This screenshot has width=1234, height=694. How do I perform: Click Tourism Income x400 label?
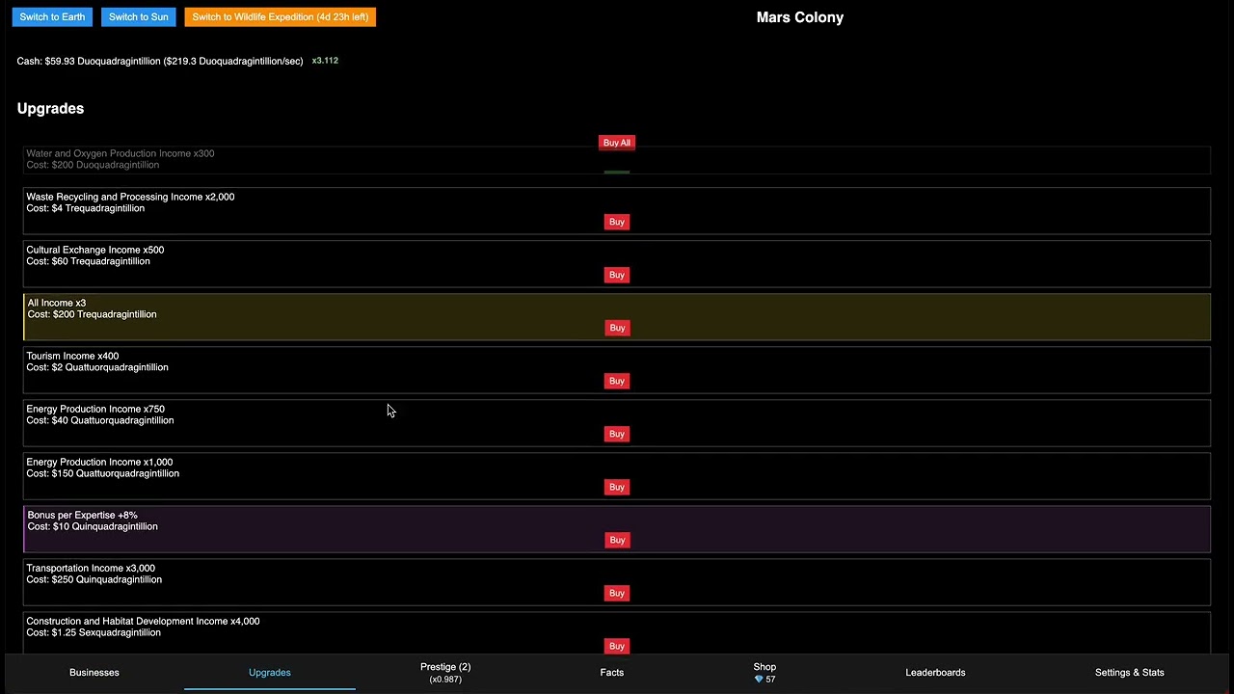coord(72,356)
